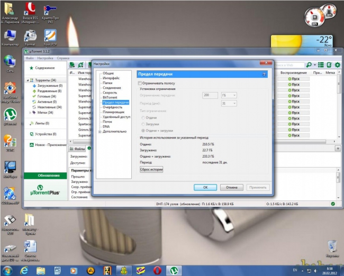Click the transfer limit 200 field
344x276 pixels.
click(210, 95)
